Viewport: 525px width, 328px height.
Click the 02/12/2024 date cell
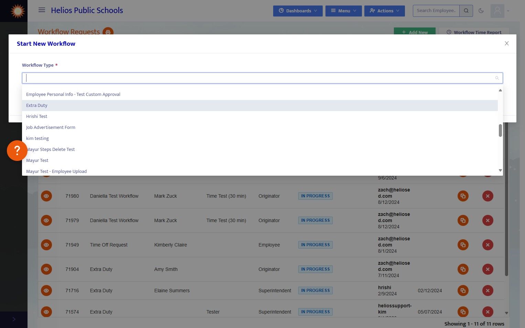(x=430, y=291)
